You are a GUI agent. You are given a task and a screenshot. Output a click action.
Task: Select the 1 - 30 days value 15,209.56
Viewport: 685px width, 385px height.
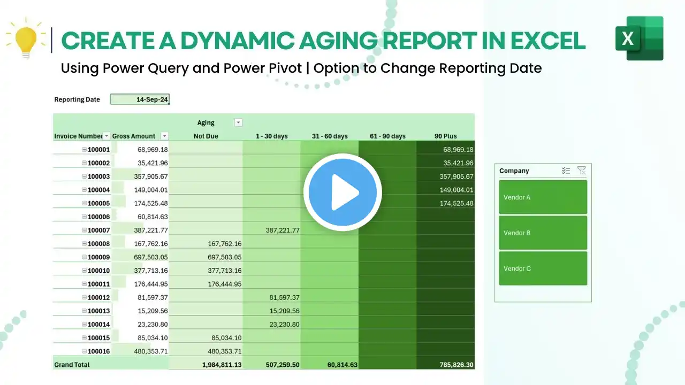tap(284, 311)
